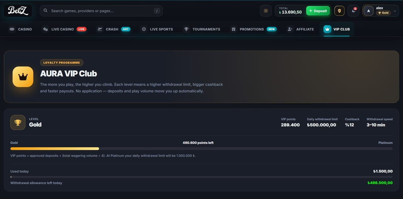Focus the search games input field

(x=101, y=11)
